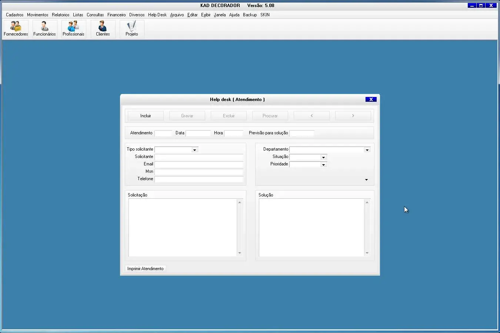Launch the Projeto toolbar icon
The height and width of the screenshot is (333, 500).
(x=131, y=29)
